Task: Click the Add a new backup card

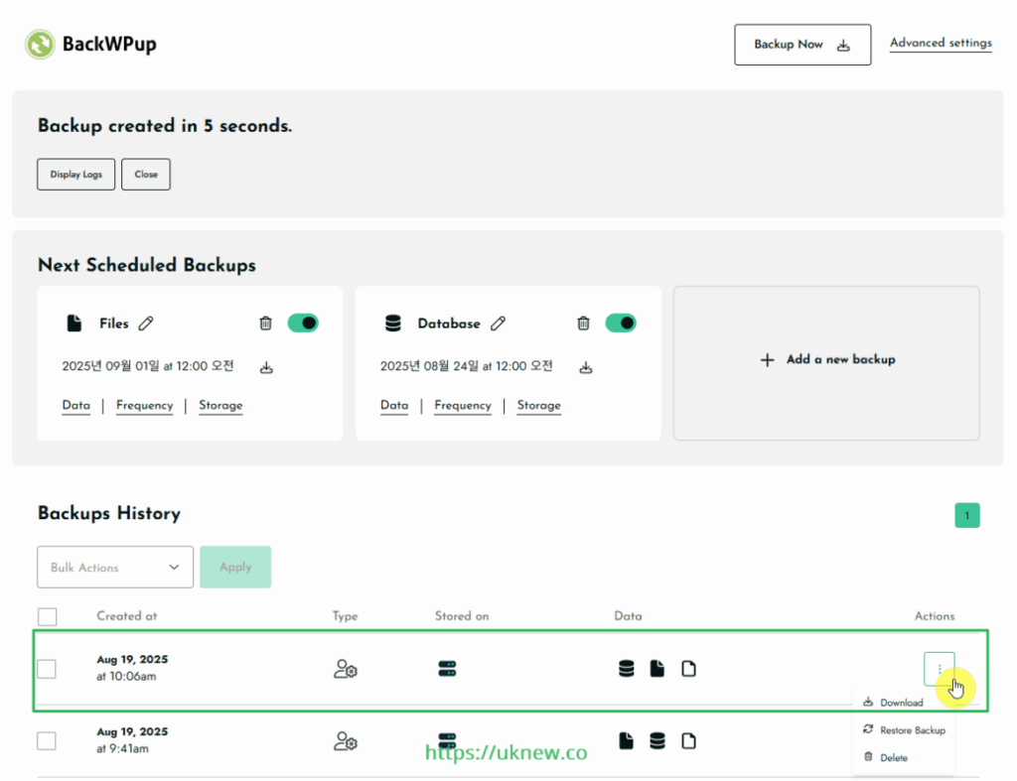Action: click(x=826, y=360)
